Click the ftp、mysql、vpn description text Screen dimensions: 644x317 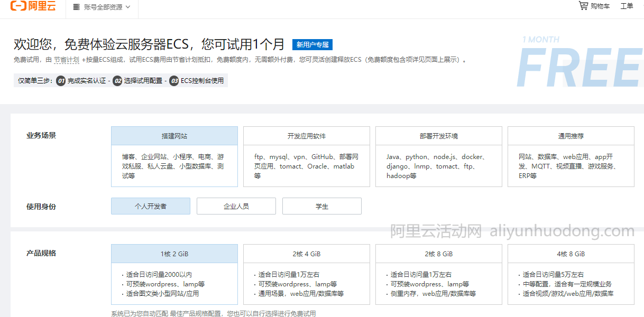pos(307,166)
